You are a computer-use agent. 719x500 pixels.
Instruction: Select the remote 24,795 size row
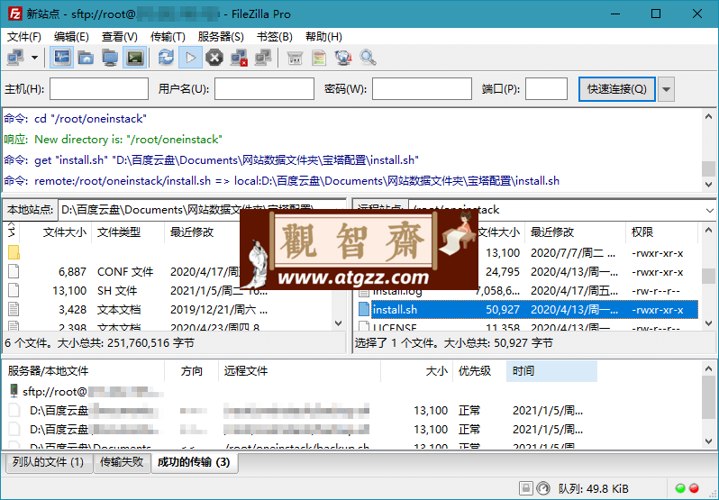coord(527,272)
